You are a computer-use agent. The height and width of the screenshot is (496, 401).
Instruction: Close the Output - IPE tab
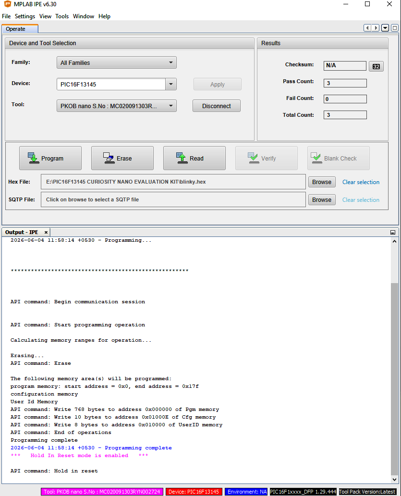point(46,232)
